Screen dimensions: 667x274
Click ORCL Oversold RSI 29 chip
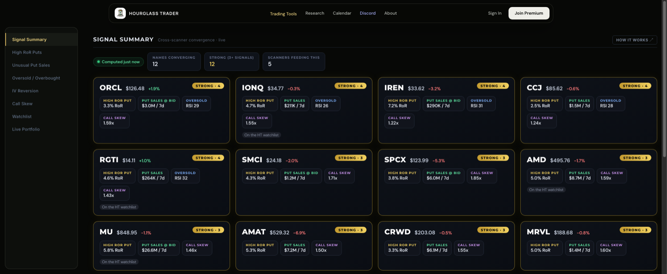[196, 104]
